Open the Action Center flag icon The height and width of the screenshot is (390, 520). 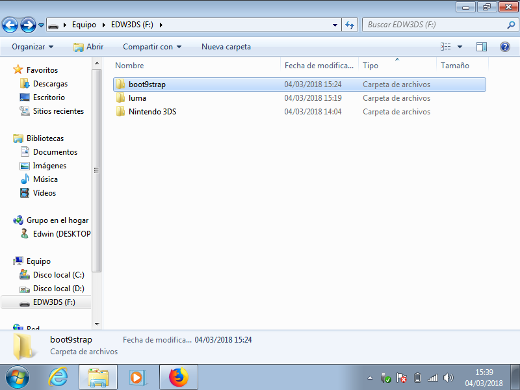pyautogui.click(x=402, y=378)
